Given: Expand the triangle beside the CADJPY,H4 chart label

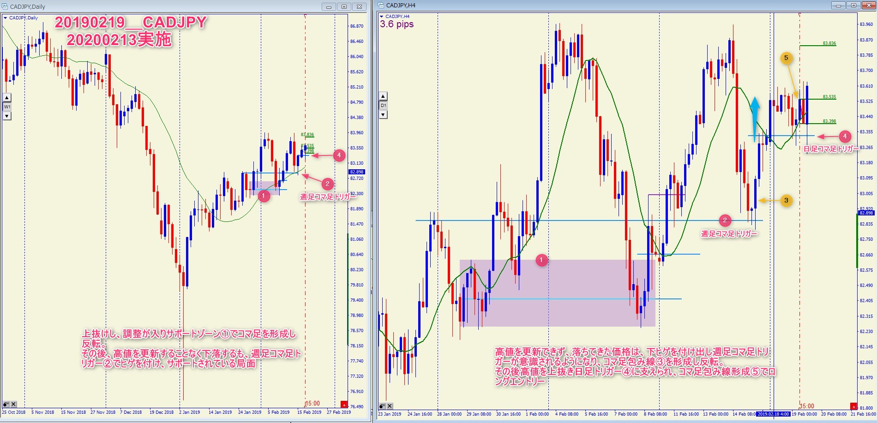Looking at the screenshot, I should pyautogui.click(x=382, y=17).
